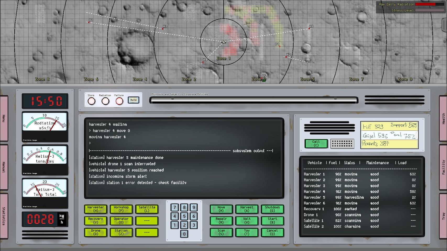The height and width of the screenshot is (251, 447).
Task: Click the 15:50 digital clock display
Action: click(x=45, y=101)
